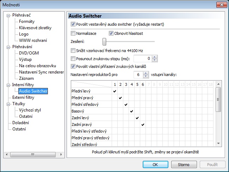The width and height of the screenshot is (229, 172).
Task: Select the Titulky tree label
Action: [19, 104]
